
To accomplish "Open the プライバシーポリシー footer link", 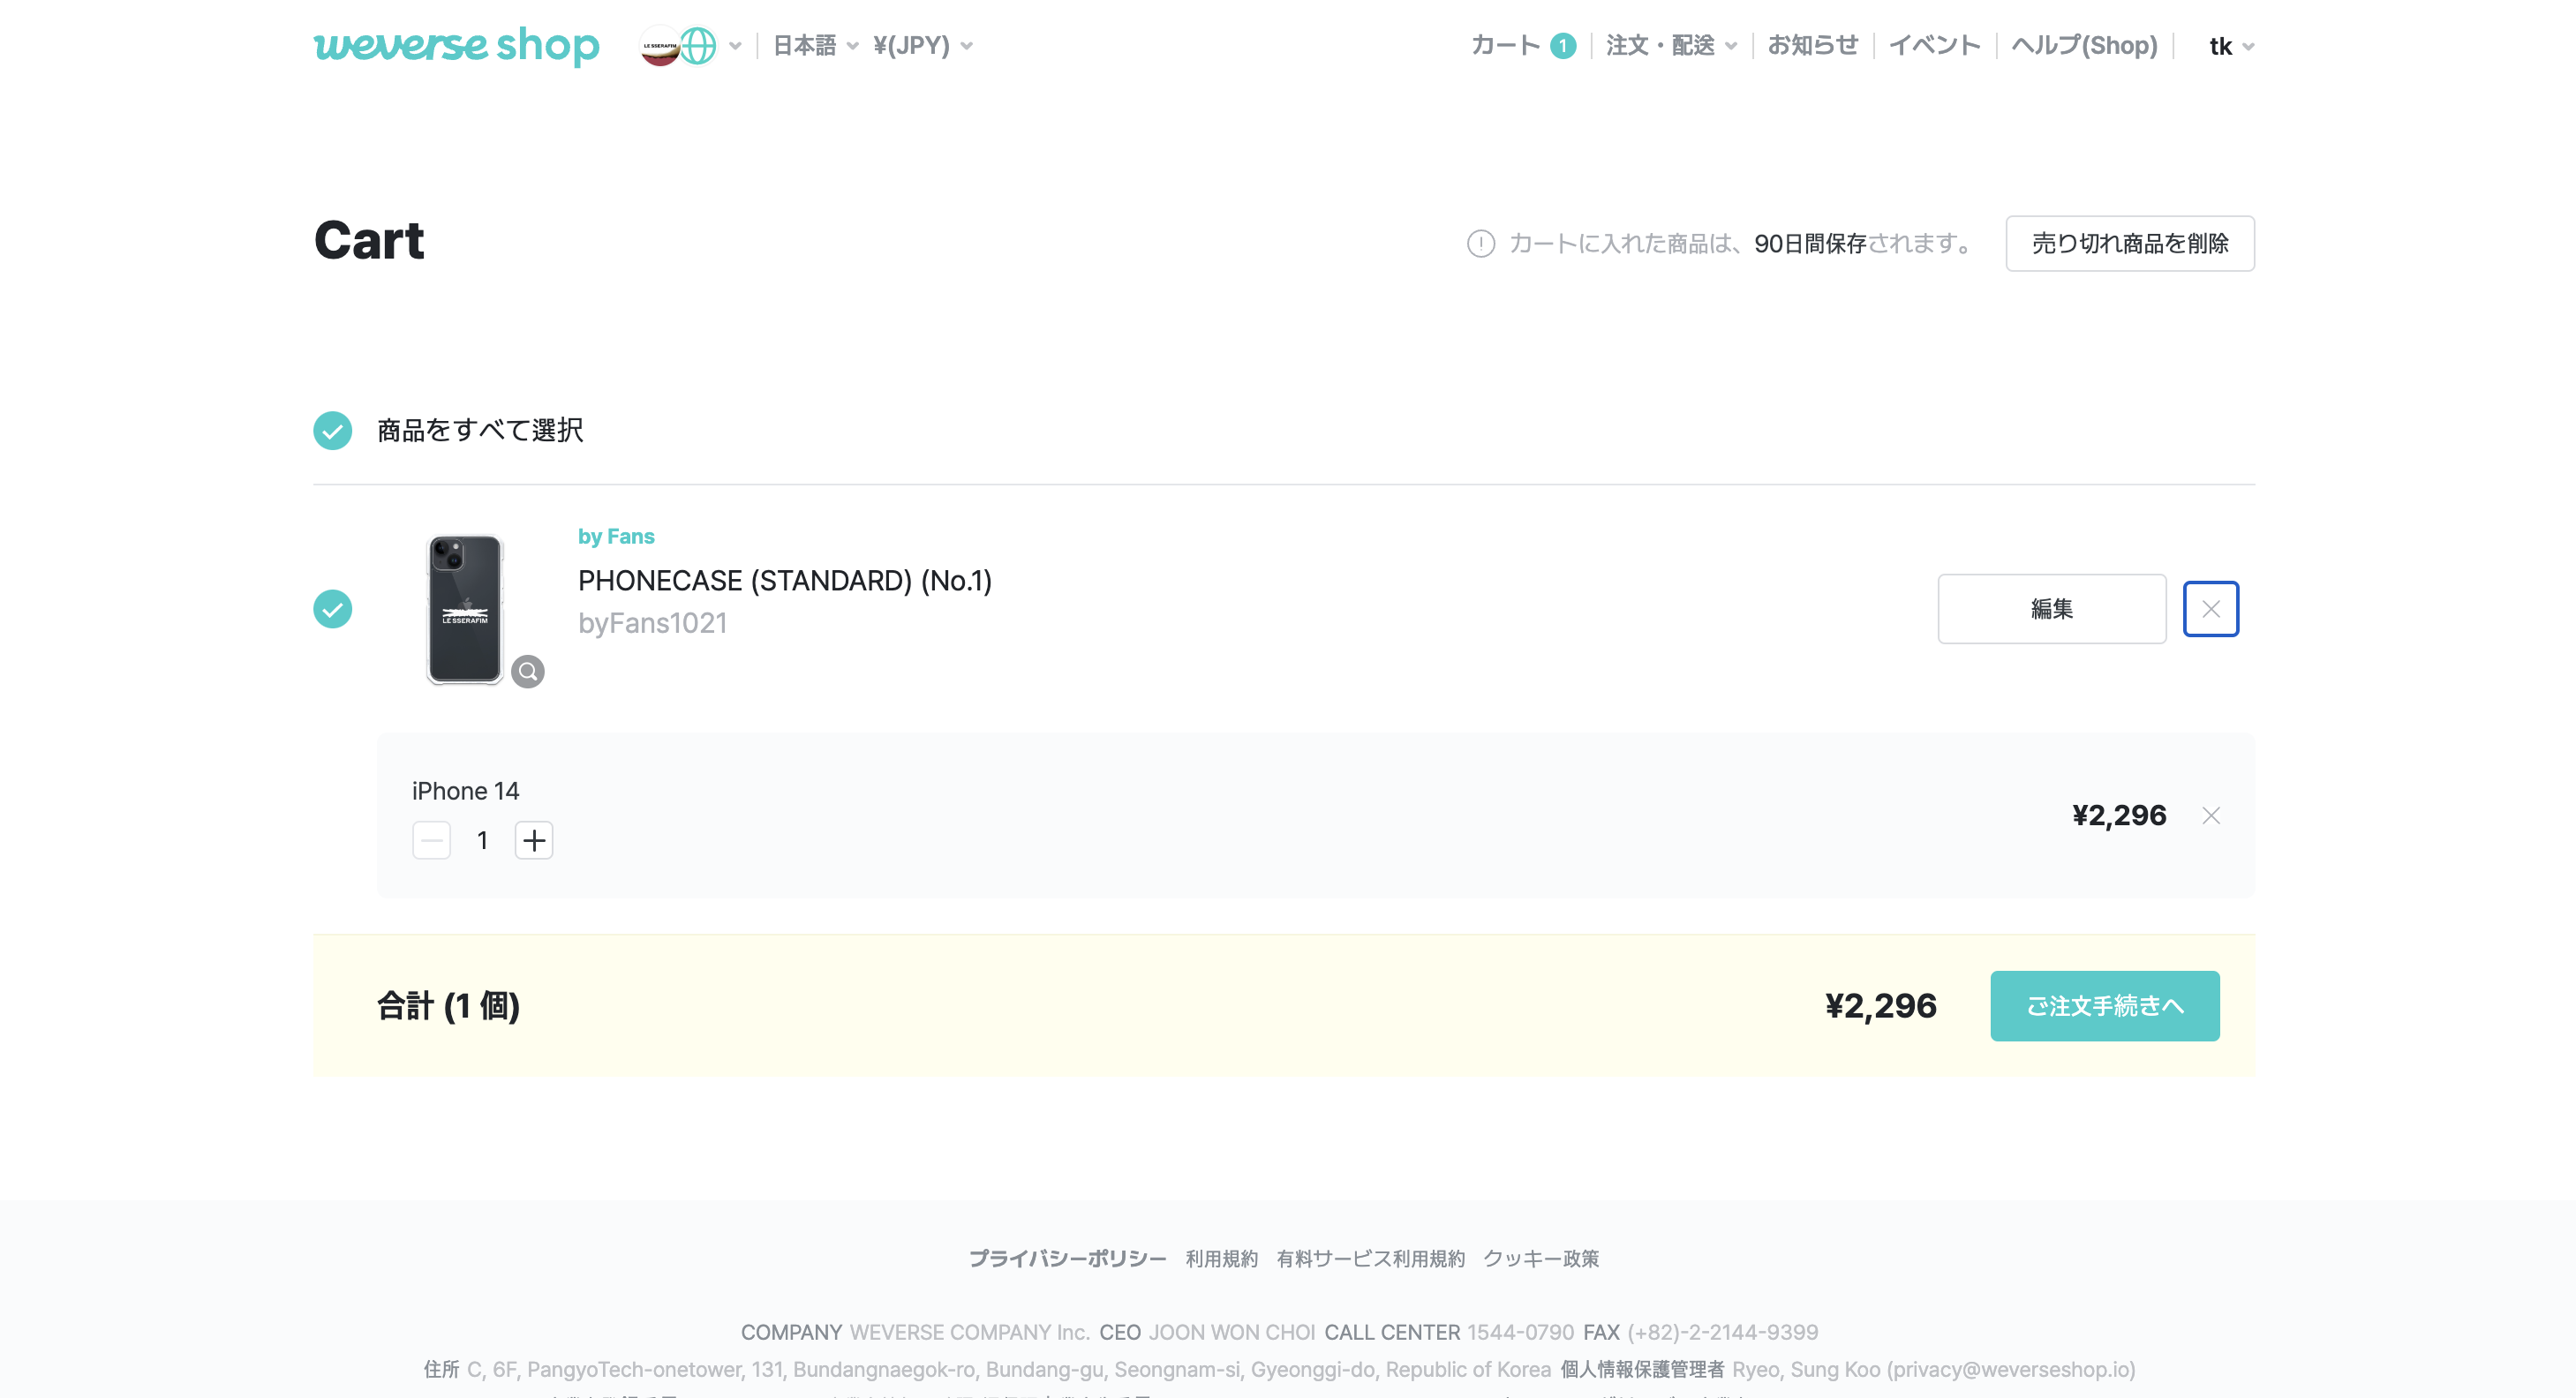I will (1067, 1259).
